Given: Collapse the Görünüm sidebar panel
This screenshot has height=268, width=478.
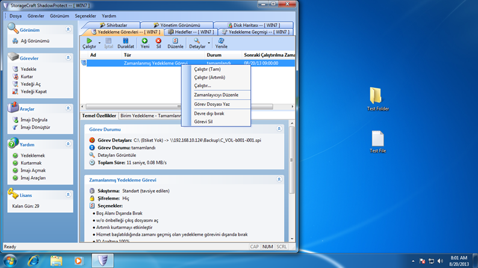Looking at the screenshot, I should click(x=68, y=29).
